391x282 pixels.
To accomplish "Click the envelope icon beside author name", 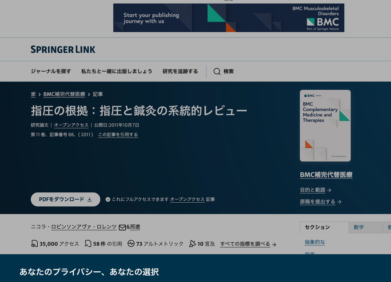I will coord(122,227).
